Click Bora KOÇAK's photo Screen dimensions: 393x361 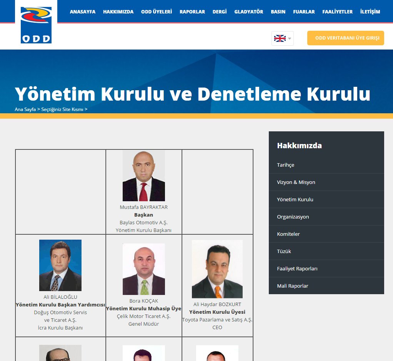[143, 269]
